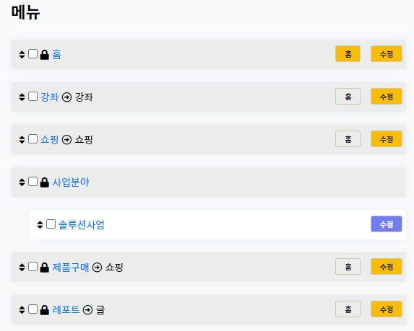Set 강좌 as home with its 홈 button

pos(348,97)
